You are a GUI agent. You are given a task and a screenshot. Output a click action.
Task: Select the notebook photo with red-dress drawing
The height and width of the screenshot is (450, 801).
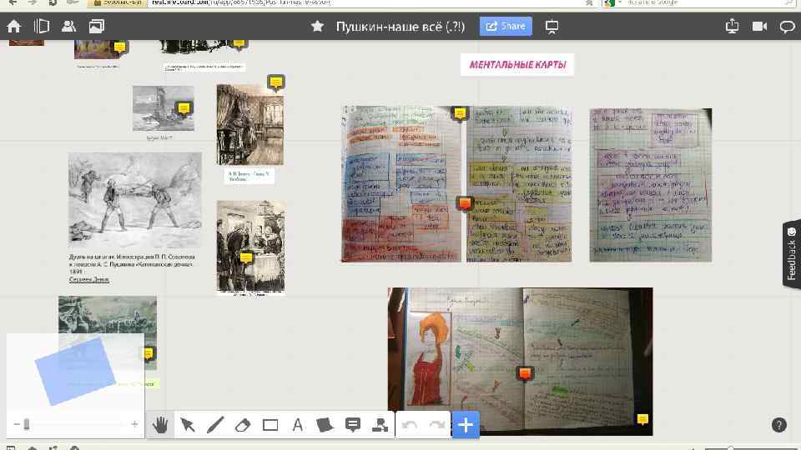520,362
